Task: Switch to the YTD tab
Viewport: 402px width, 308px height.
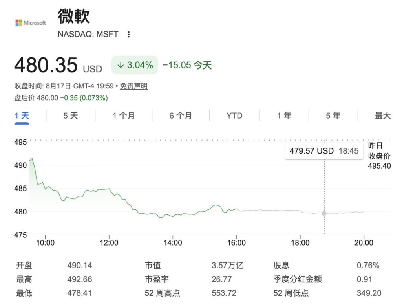Action: [234, 116]
